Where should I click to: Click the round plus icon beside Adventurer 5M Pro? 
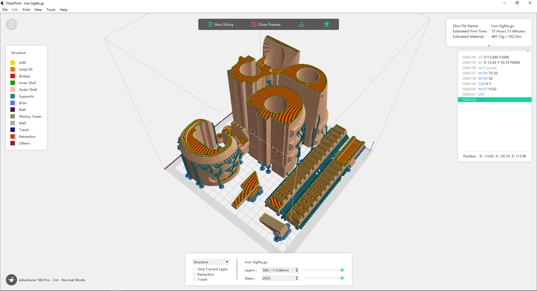[x=11, y=280]
